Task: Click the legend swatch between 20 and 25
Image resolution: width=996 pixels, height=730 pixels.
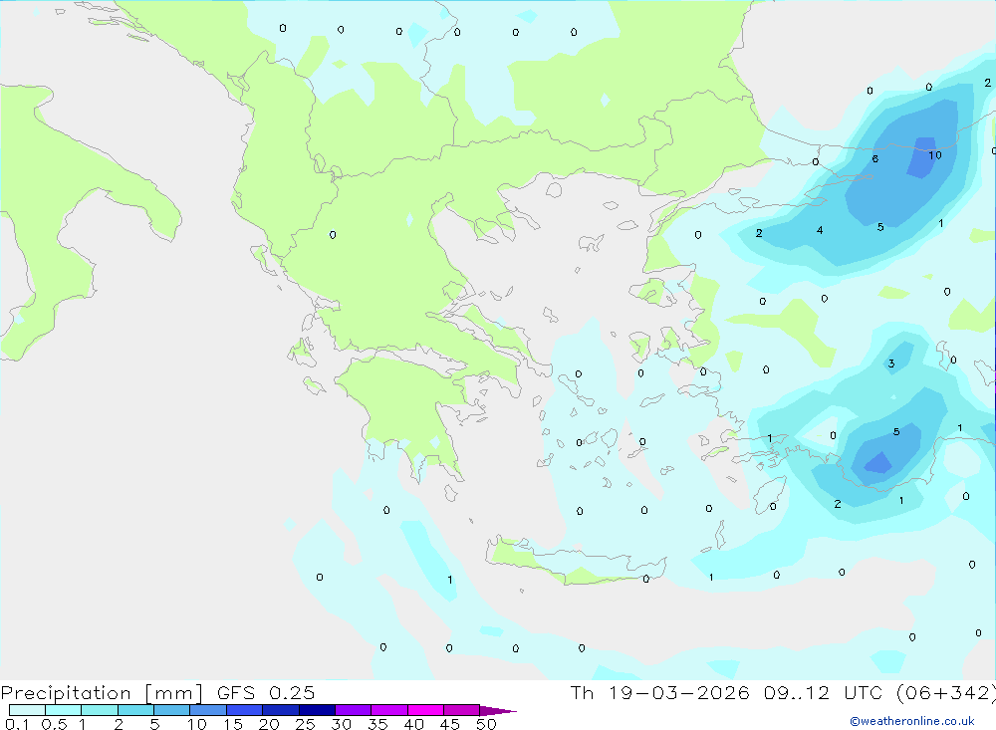Action: point(280,710)
